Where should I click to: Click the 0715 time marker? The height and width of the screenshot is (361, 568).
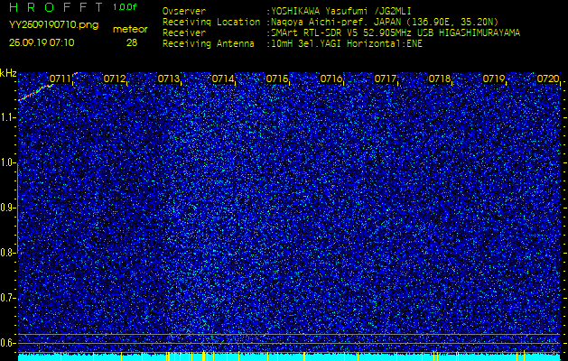[277, 79]
